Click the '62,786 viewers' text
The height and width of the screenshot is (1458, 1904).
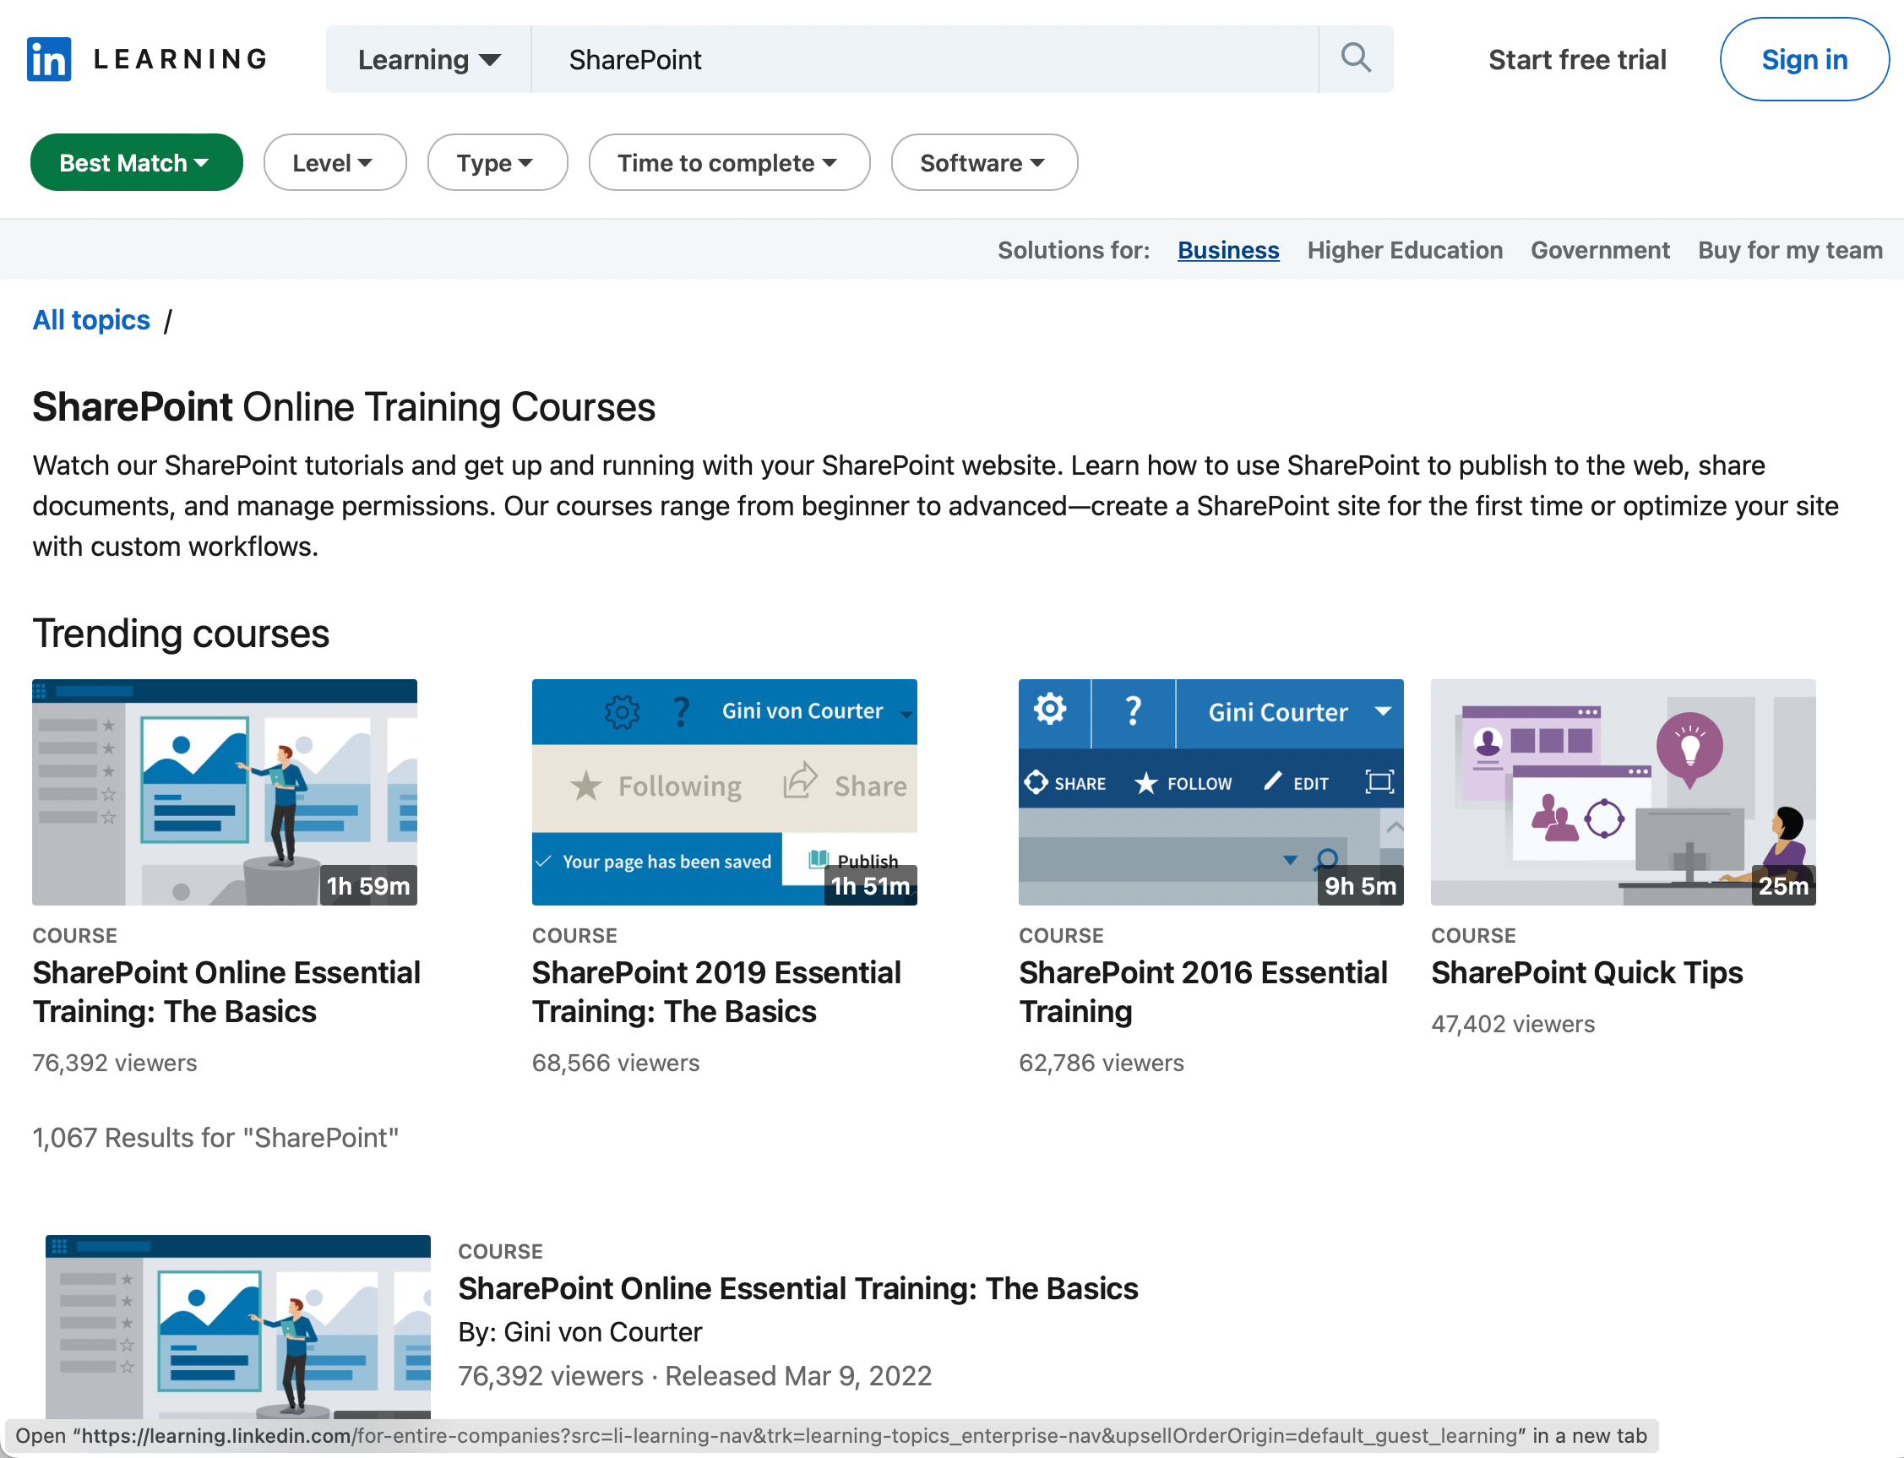click(x=1101, y=1064)
